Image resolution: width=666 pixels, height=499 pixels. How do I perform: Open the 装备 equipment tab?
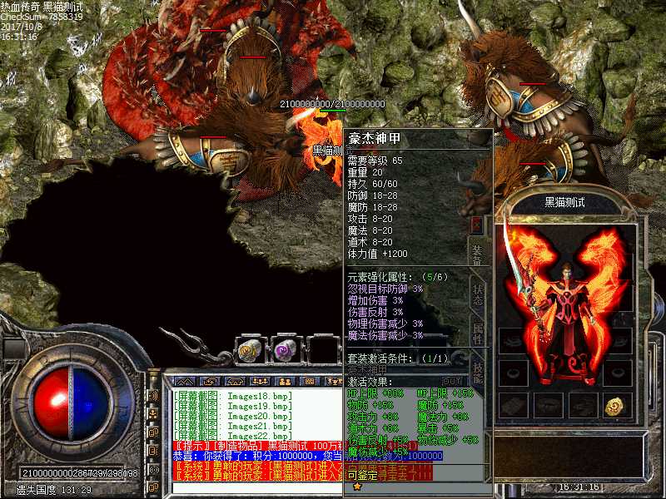point(478,254)
